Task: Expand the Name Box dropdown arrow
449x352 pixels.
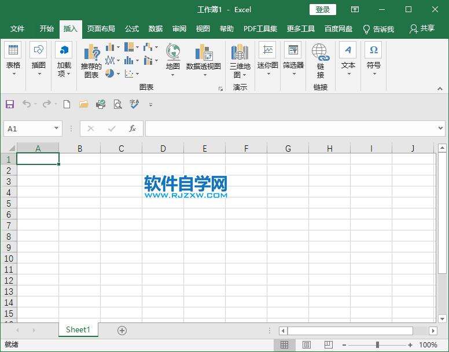Action: 56,129
